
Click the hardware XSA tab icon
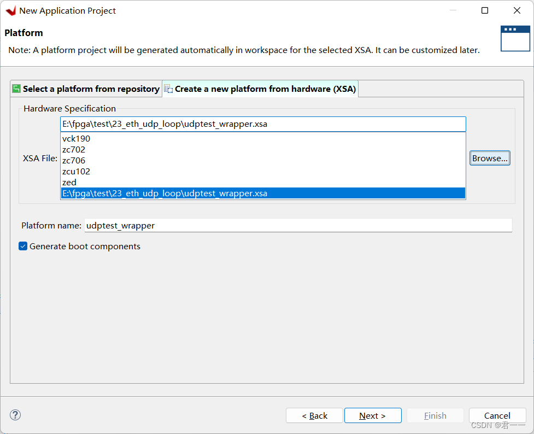click(168, 89)
